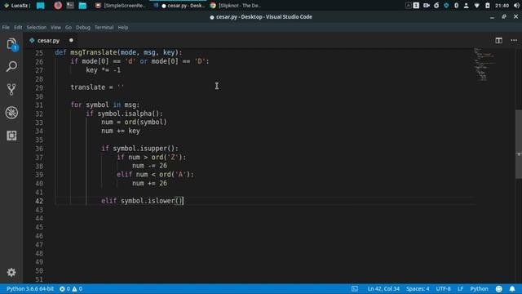This screenshot has width=522, height=294.
Task: Click the 21:40 clock in panel
Action: coord(502,6)
